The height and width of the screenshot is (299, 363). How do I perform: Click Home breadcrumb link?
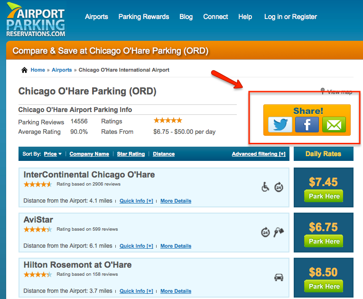tap(38, 70)
